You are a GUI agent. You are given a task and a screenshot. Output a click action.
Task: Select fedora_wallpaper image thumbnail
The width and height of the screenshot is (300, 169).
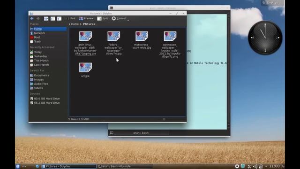pyautogui.click(x=113, y=36)
